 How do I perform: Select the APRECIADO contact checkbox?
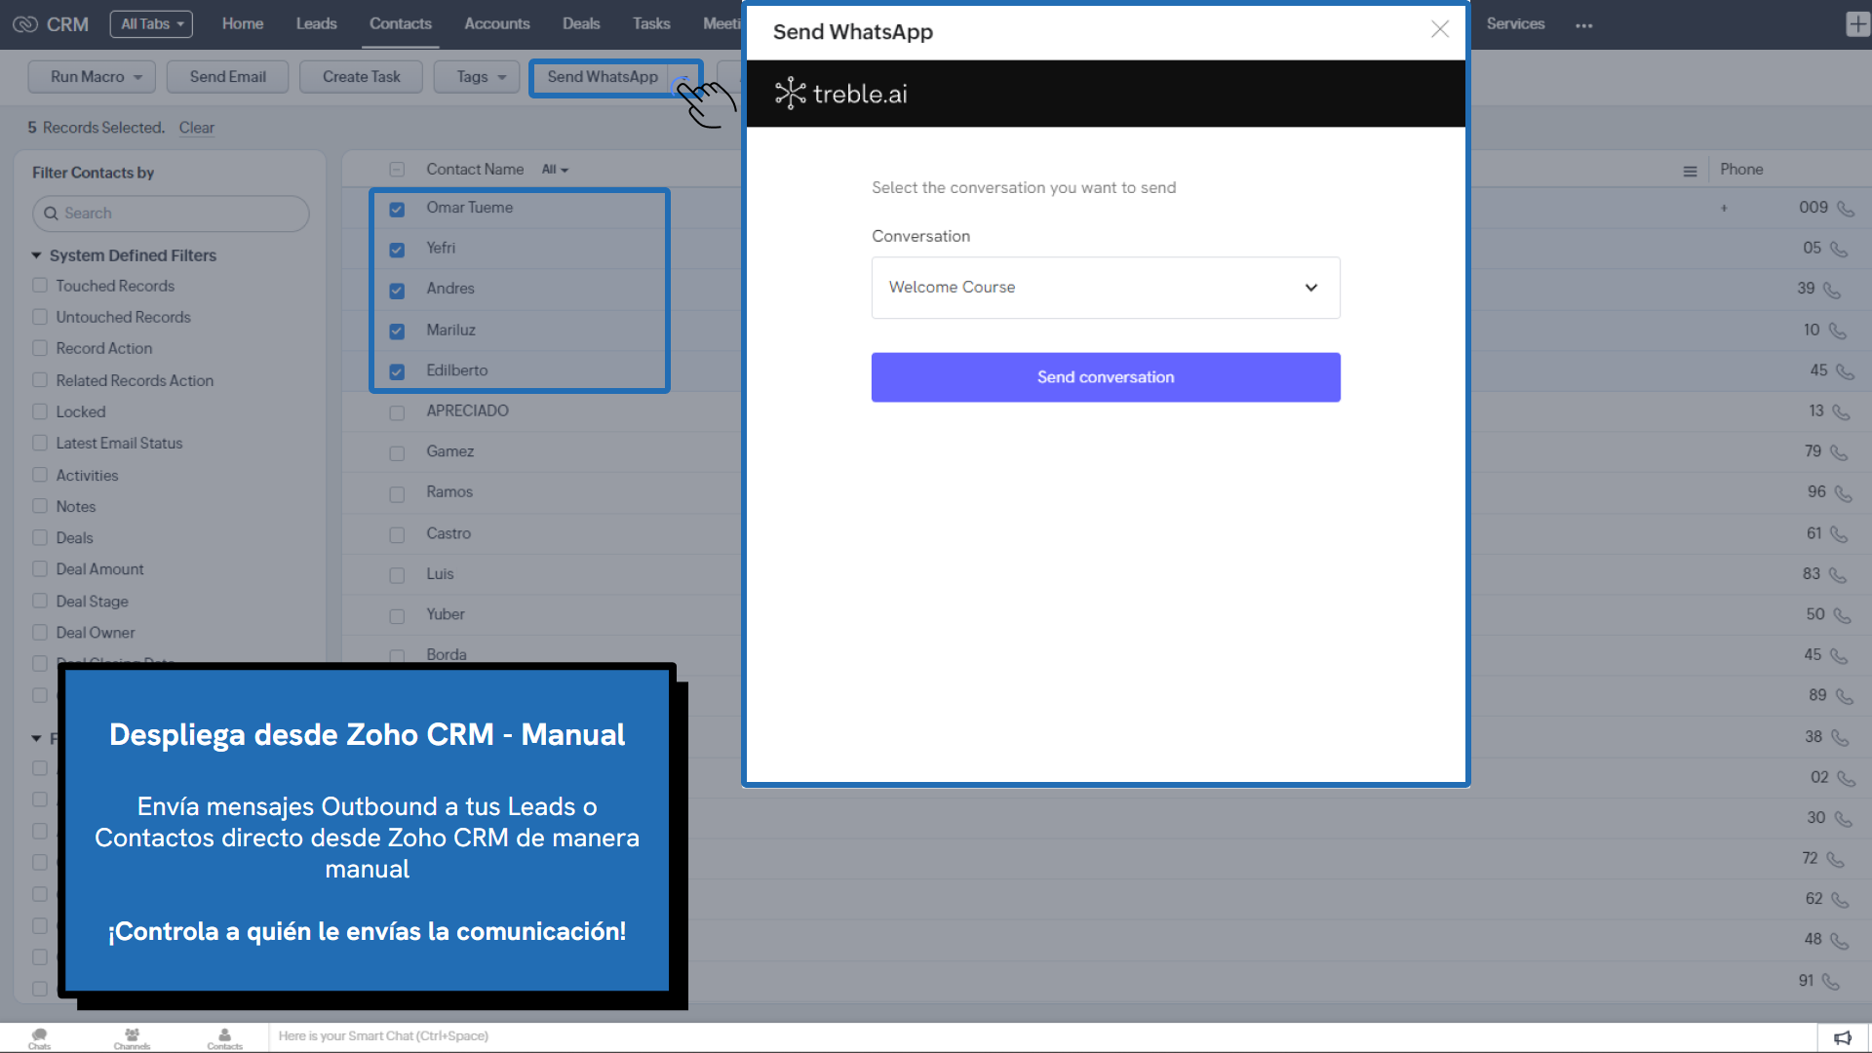click(397, 412)
